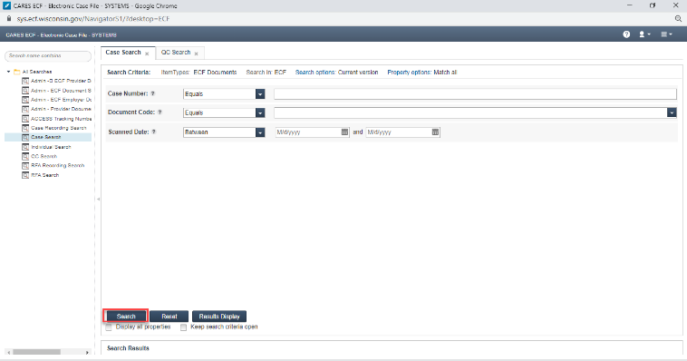Click the All Searches folder icon
687x361 pixels.
pyautogui.click(x=17, y=72)
